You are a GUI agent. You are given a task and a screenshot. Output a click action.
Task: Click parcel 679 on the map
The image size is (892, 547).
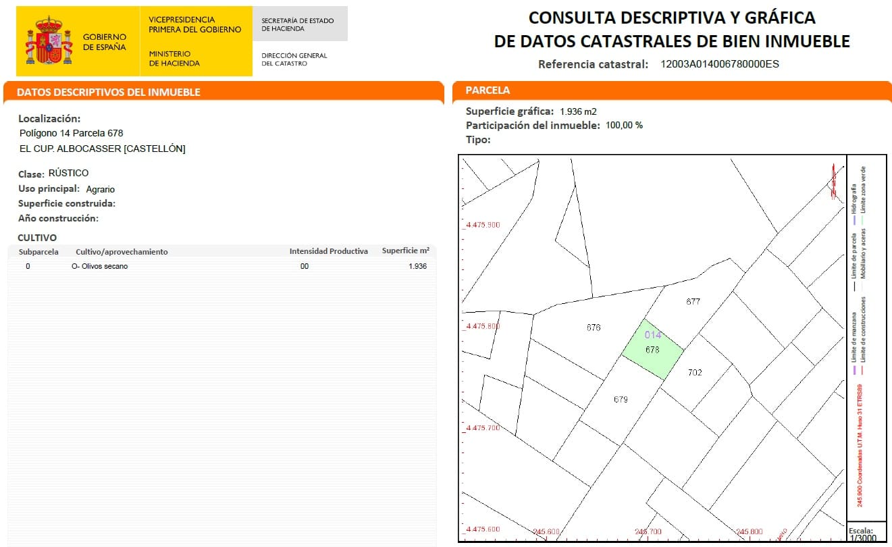(621, 399)
